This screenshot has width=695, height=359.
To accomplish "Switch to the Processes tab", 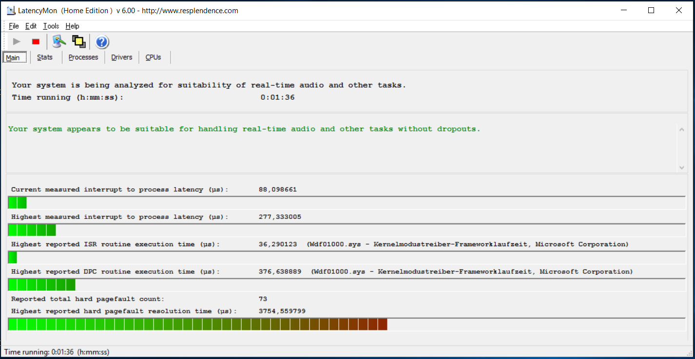I will [x=83, y=57].
